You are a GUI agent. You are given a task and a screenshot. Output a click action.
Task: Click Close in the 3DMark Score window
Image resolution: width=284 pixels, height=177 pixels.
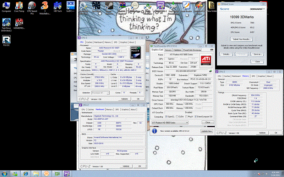click(x=257, y=62)
